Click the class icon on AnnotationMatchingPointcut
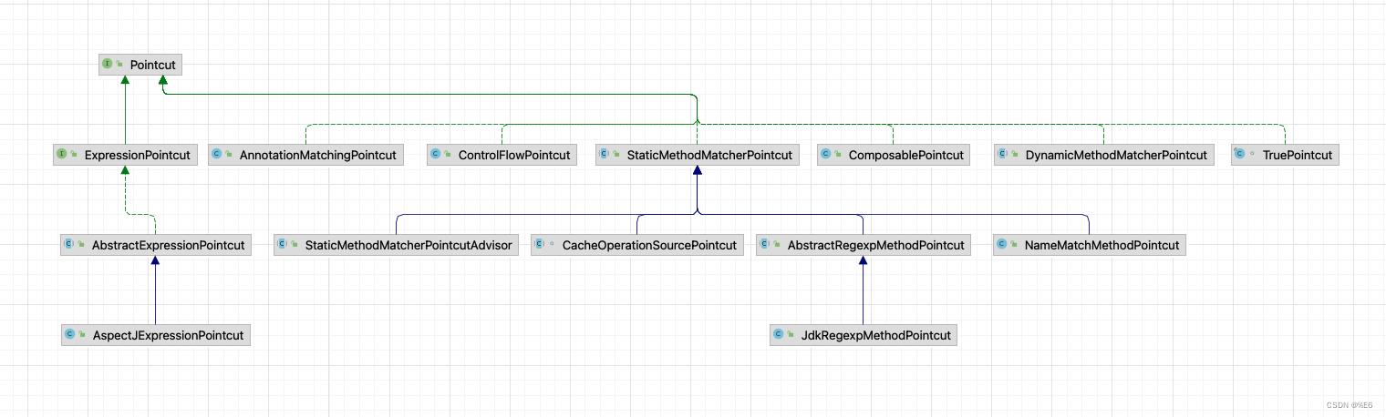Viewport: 1386px width, 417px height. (217, 155)
